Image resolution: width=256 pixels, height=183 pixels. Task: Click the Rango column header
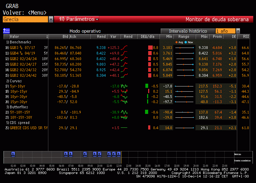184,37
